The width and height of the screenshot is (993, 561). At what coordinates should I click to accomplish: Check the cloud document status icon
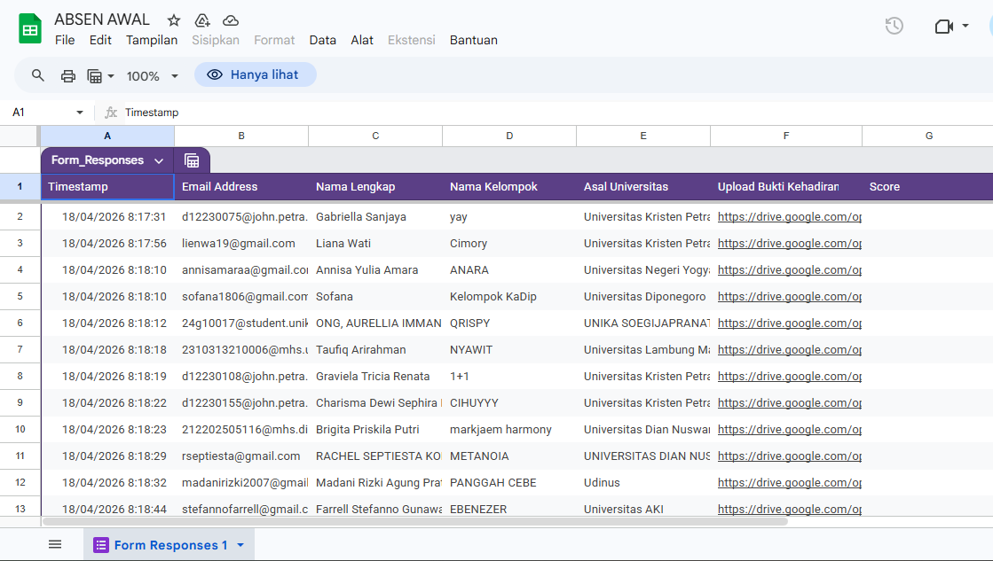pos(231,20)
